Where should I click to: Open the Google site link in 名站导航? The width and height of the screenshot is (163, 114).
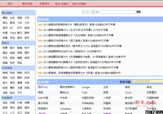(86, 87)
